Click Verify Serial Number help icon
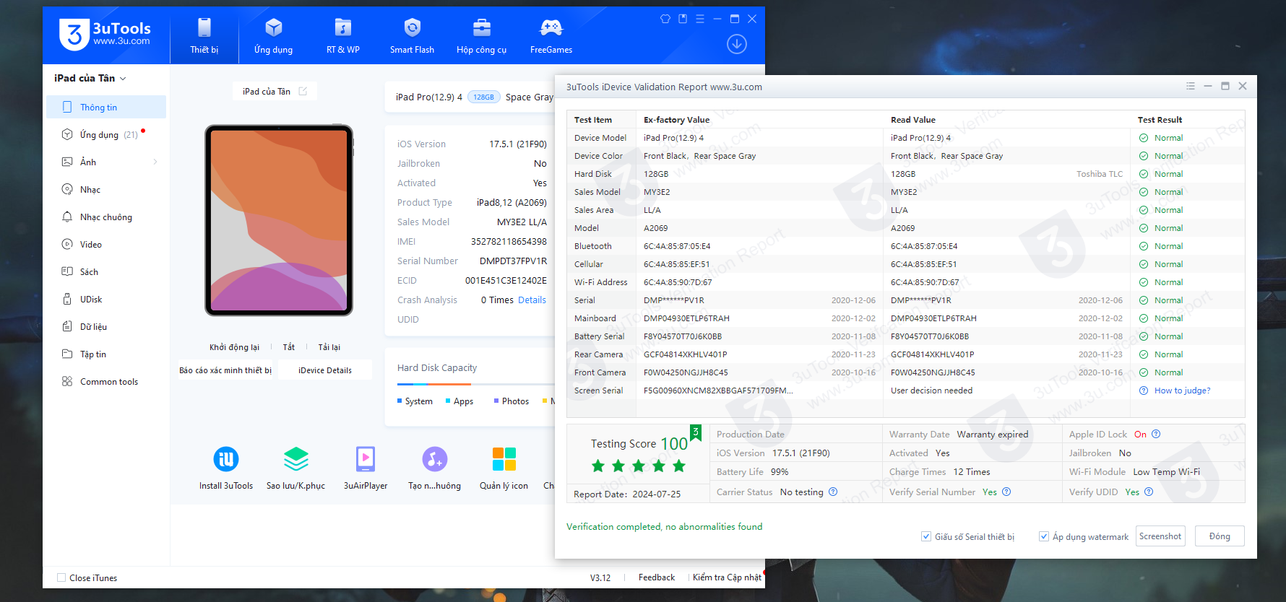Image resolution: width=1286 pixels, height=602 pixels. [1006, 492]
